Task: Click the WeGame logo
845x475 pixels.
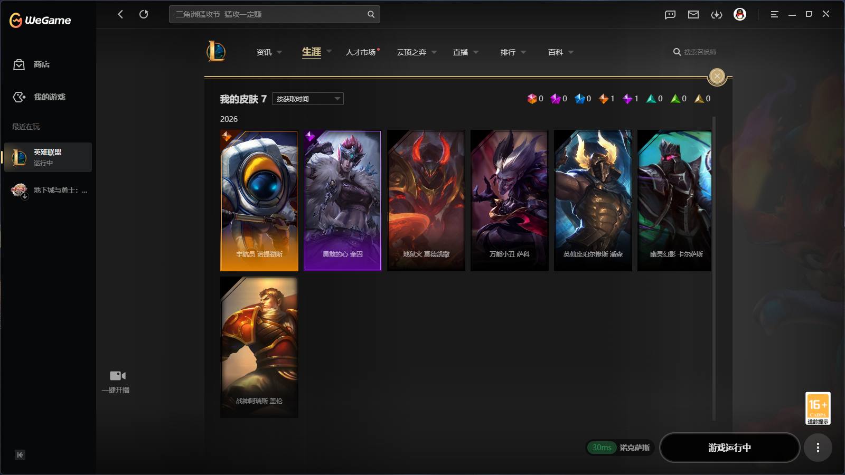Action: click(40, 20)
